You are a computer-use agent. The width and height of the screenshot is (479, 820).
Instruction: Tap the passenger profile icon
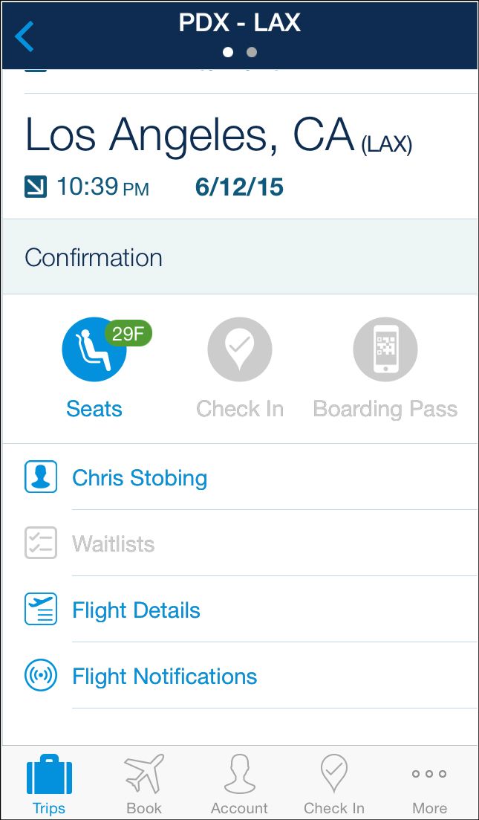point(41,477)
